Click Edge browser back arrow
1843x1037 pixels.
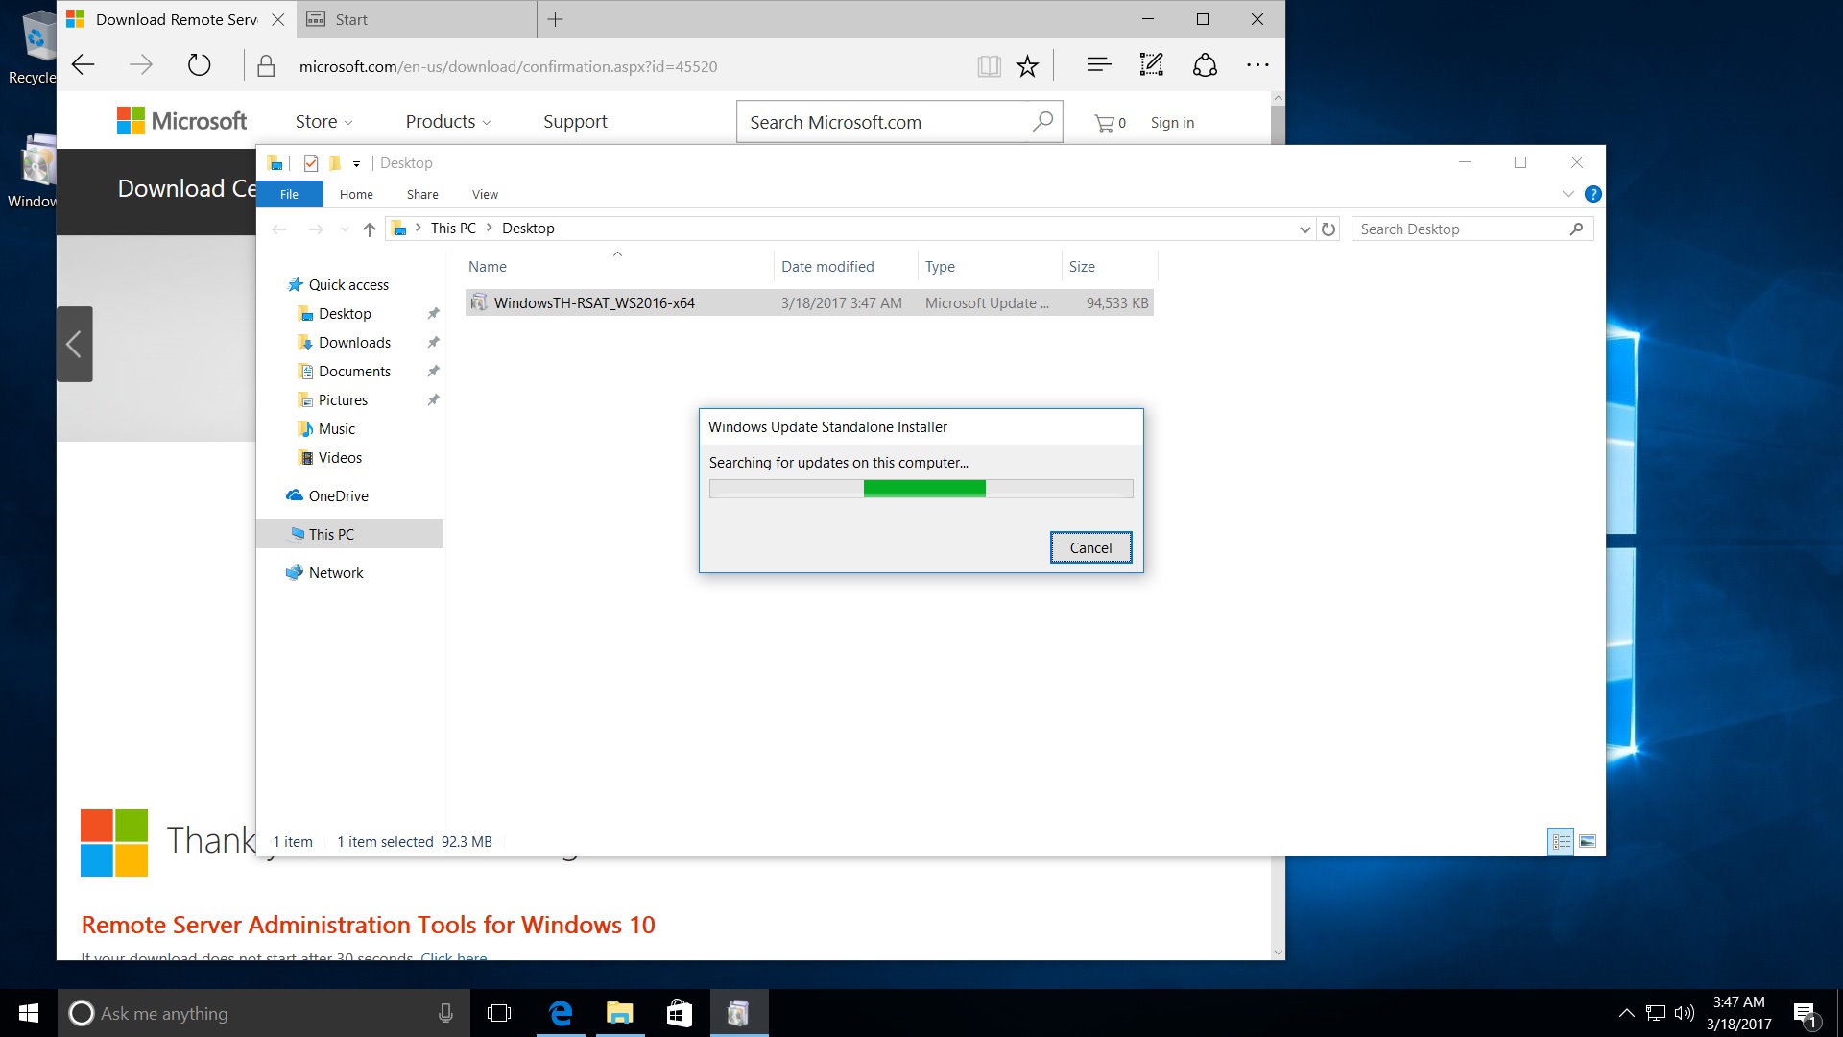(x=84, y=65)
